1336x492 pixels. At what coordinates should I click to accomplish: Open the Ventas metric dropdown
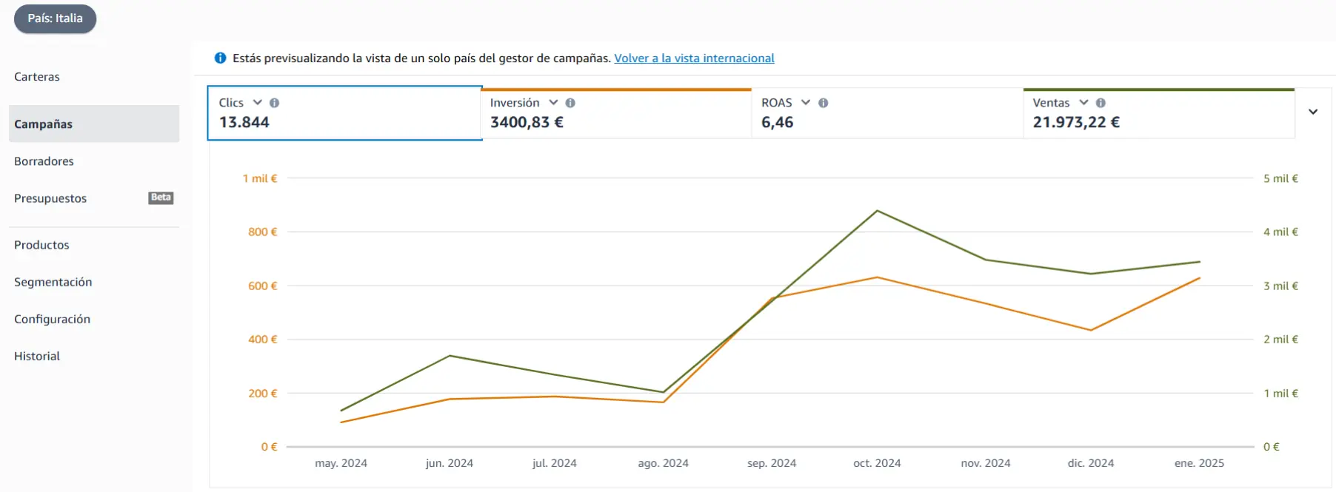pyautogui.click(x=1083, y=102)
